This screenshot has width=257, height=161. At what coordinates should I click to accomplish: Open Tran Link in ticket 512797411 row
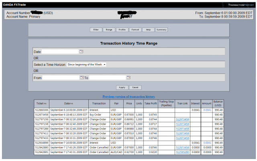[182, 133]
